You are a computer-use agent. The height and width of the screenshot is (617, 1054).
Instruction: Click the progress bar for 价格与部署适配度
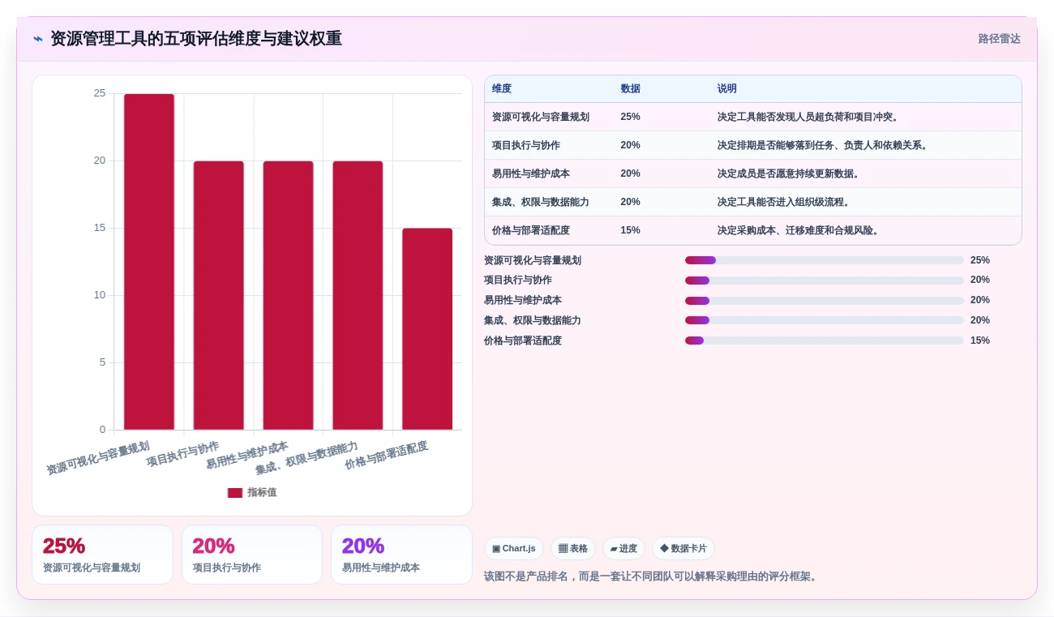[825, 341]
